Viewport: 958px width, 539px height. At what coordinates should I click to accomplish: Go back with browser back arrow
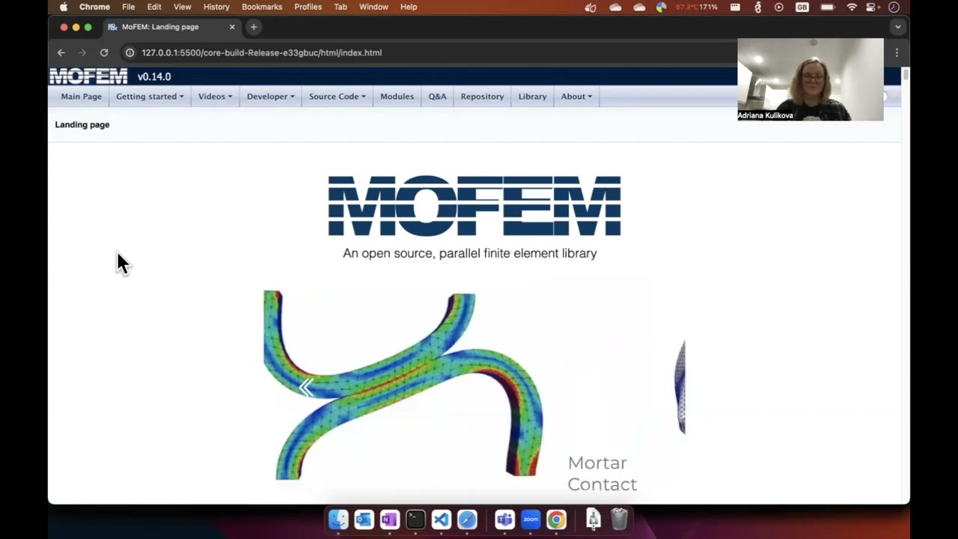coord(61,52)
